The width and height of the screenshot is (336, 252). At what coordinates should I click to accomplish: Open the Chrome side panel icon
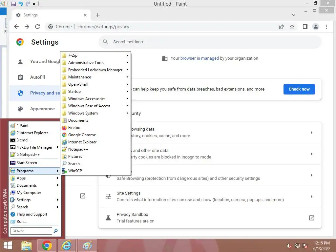pyautogui.click(x=305, y=27)
